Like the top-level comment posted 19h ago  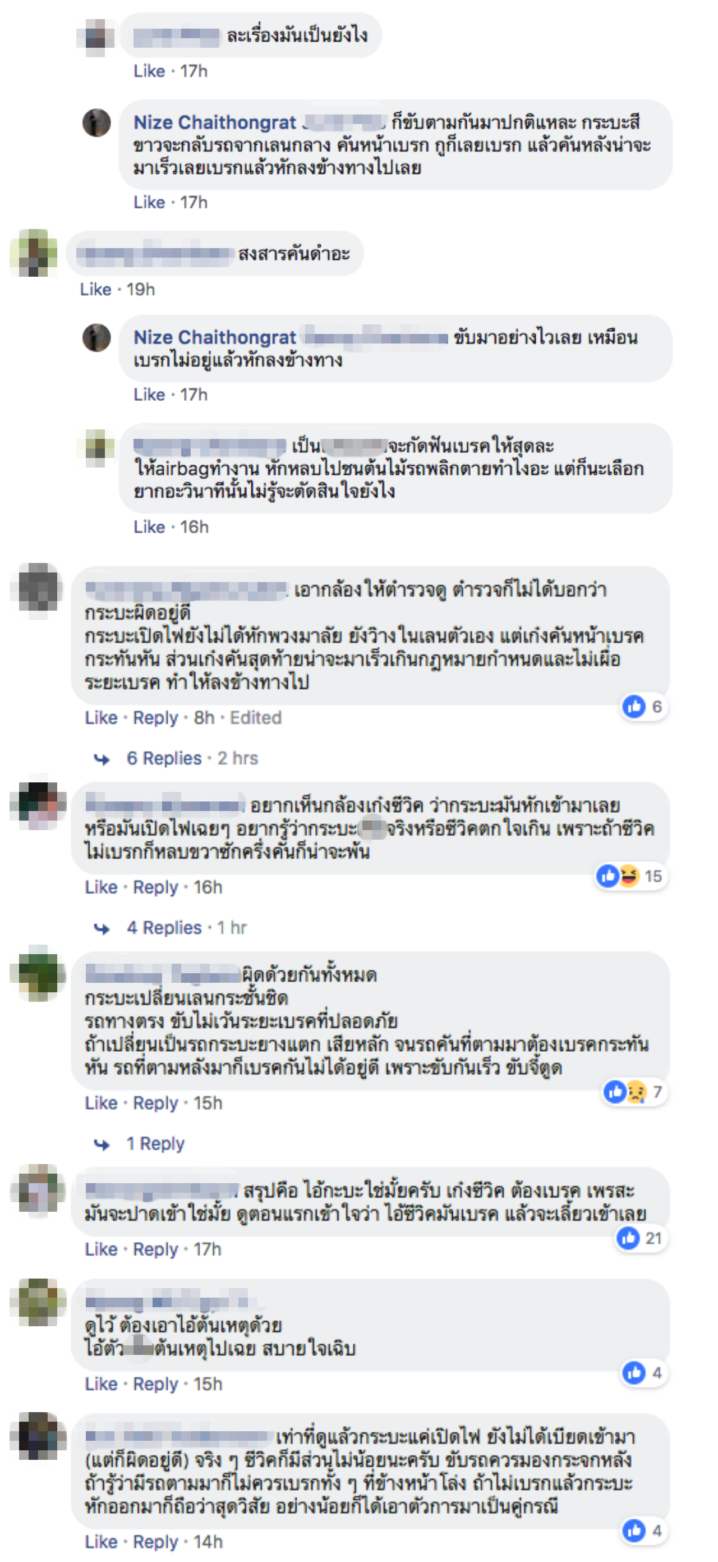point(96,290)
